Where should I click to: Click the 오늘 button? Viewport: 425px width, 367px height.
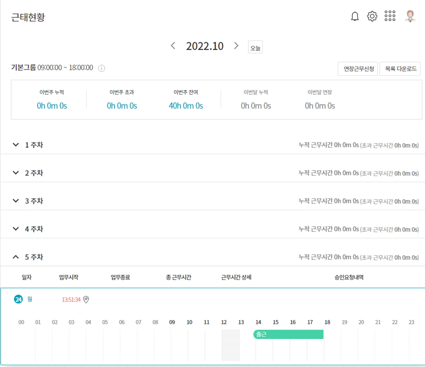(255, 47)
